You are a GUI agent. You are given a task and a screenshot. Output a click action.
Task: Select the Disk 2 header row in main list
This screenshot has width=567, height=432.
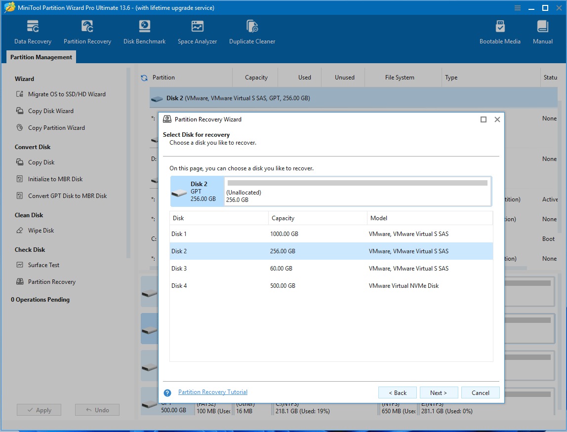point(353,98)
